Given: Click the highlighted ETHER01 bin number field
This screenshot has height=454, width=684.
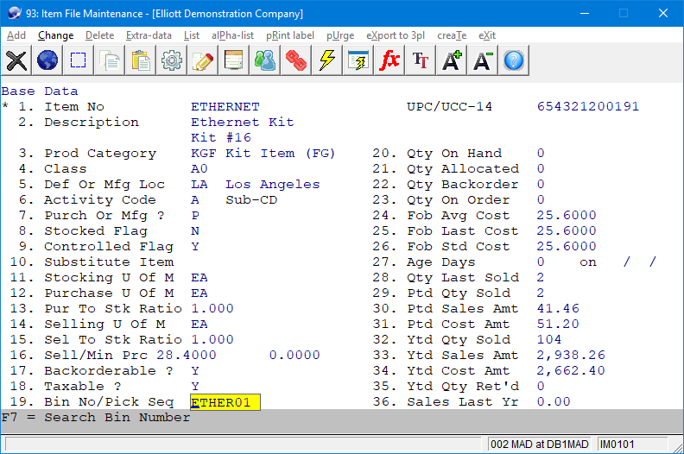Looking at the screenshot, I should click(225, 402).
